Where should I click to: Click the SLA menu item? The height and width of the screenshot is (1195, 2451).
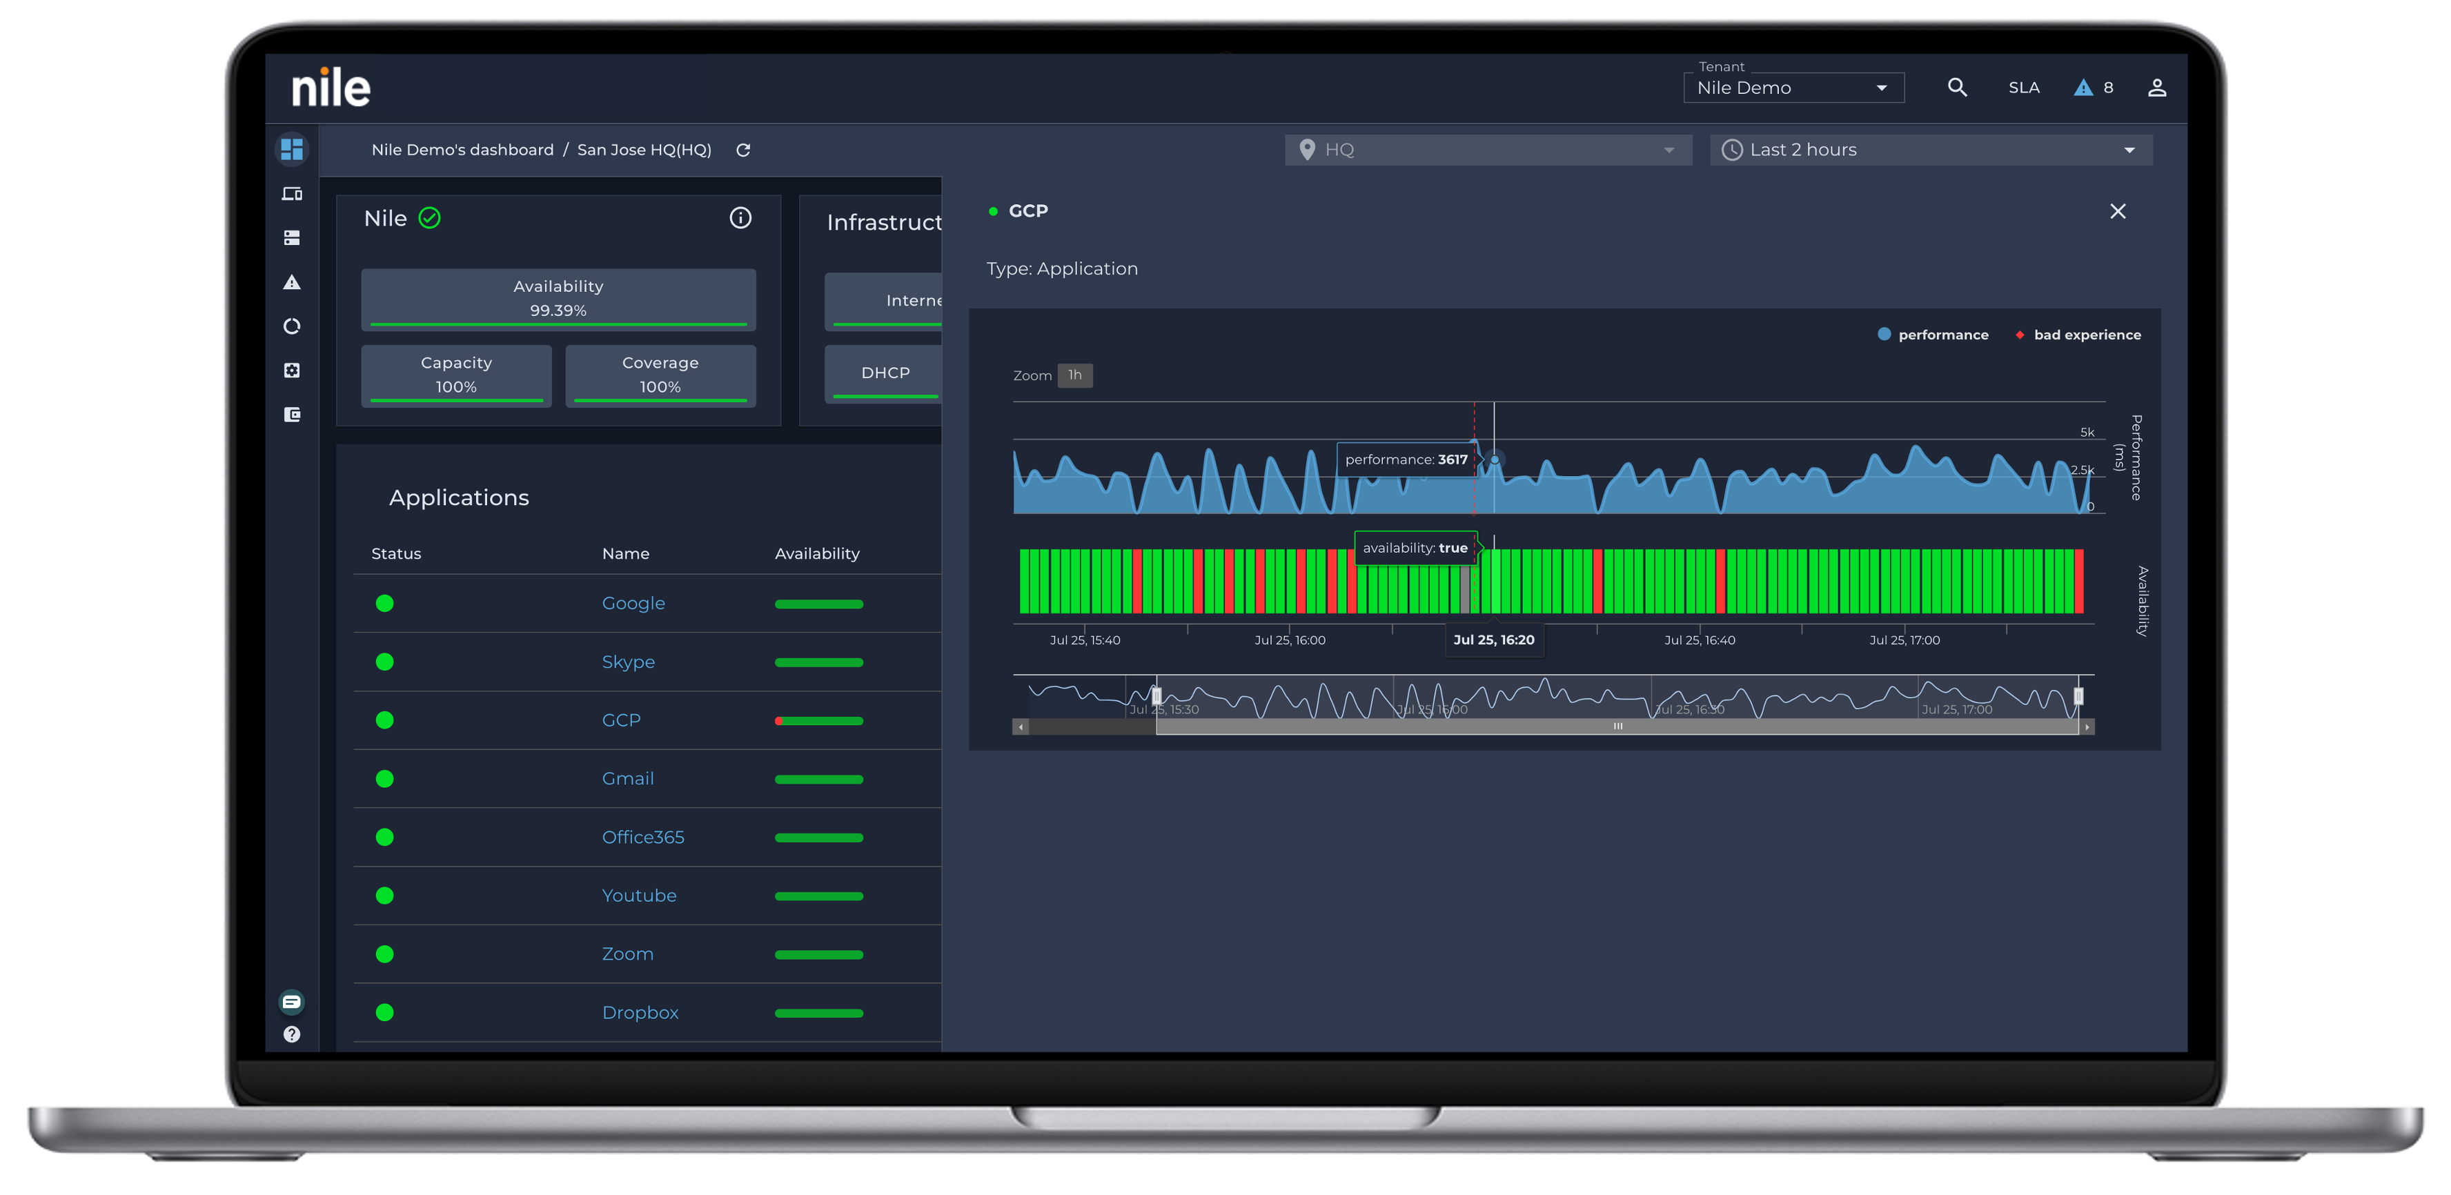2023,88
